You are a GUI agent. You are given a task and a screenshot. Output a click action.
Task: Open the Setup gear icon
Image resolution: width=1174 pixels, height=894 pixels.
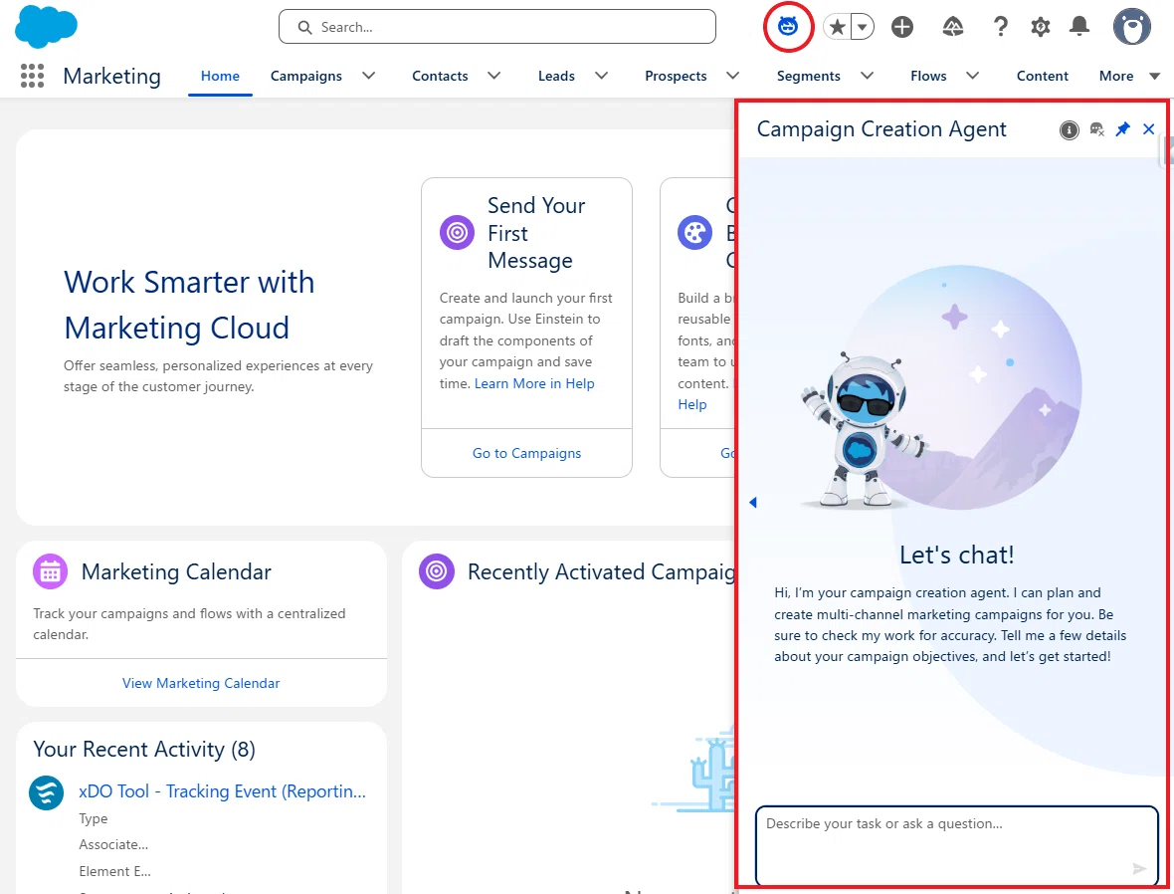pyautogui.click(x=1040, y=28)
